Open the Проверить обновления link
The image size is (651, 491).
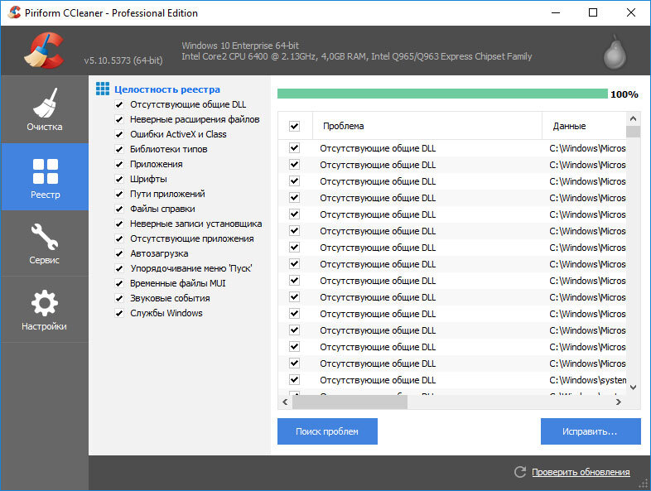(x=581, y=472)
